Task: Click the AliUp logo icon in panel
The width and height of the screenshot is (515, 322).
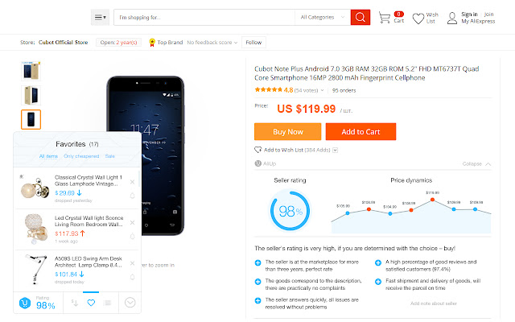Action: coord(25,303)
